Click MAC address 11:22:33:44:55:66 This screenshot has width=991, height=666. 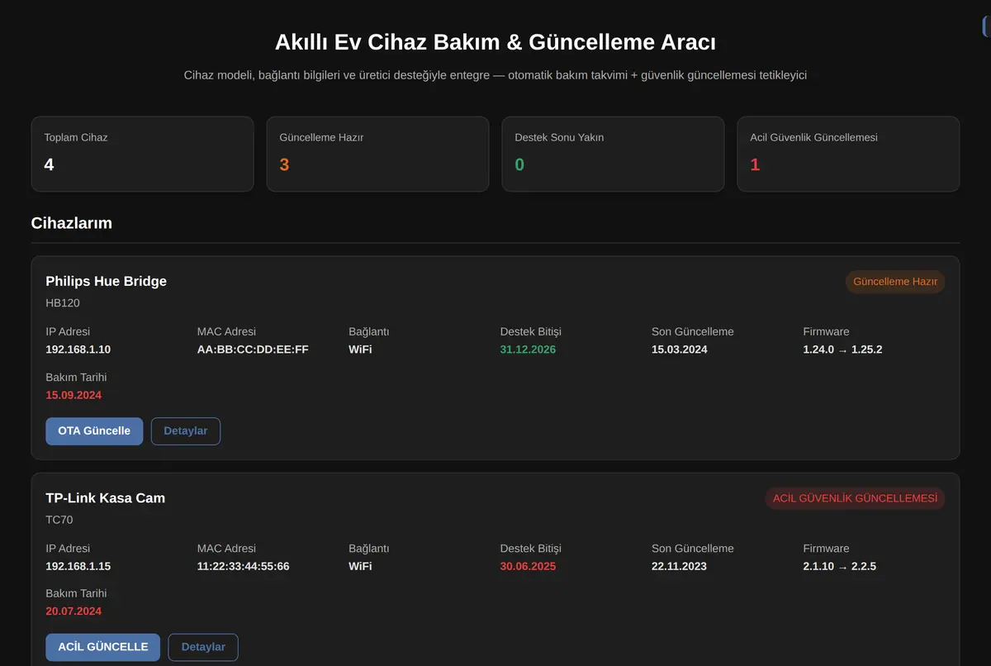(x=244, y=566)
